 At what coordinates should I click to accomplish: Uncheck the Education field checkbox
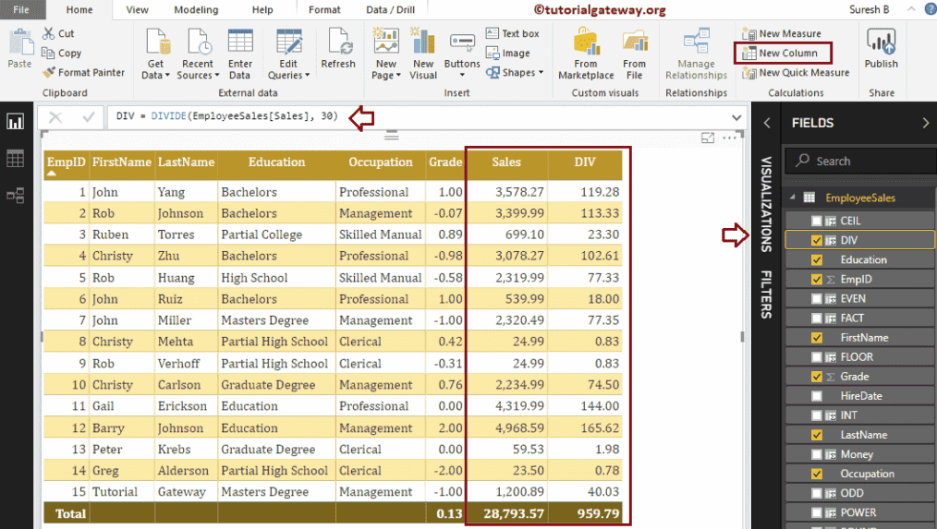point(816,259)
